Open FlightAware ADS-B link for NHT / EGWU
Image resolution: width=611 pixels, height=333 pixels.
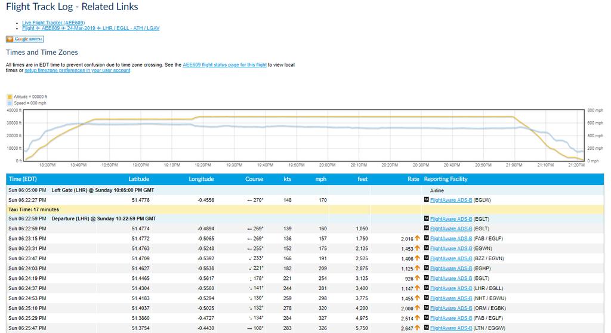[451, 298]
